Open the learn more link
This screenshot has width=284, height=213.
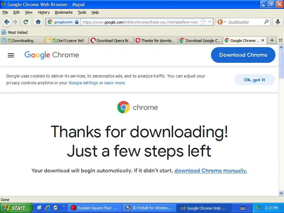coord(114,83)
